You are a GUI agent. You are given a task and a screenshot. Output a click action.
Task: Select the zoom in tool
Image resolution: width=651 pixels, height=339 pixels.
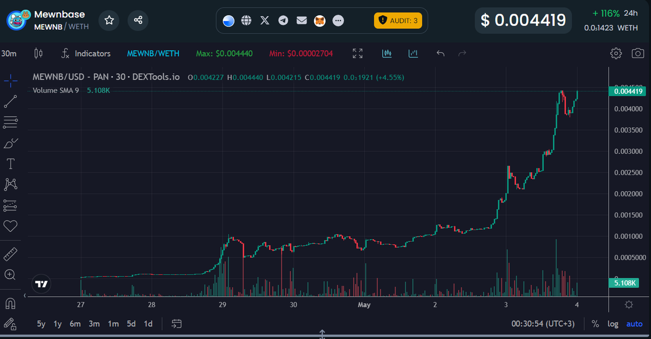[x=10, y=274]
